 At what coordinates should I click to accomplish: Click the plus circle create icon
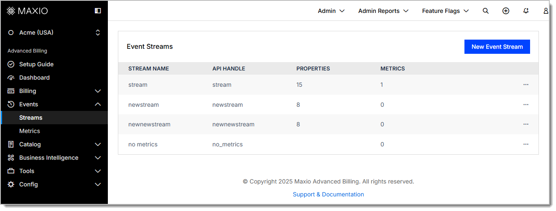505,11
